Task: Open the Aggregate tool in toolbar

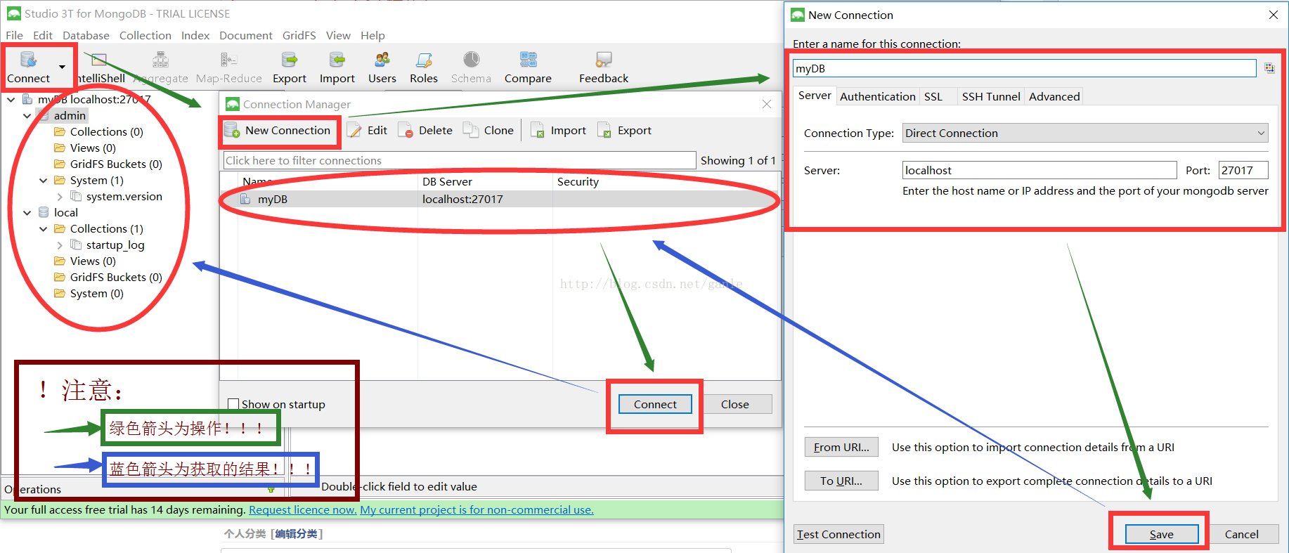Action: pos(161,67)
